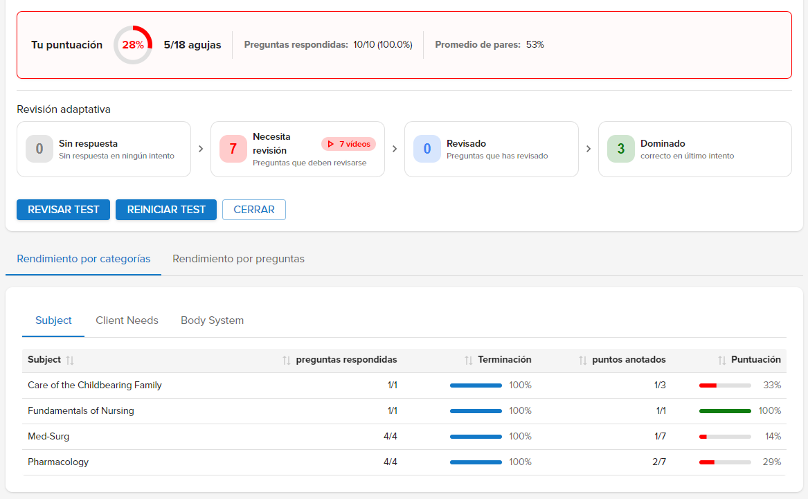Click the 28% score progress ring
The height and width of the screenshot is (499, 808).
point(133,45)
